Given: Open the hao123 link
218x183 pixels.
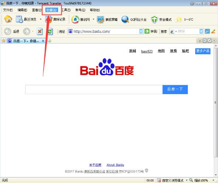Looking at the screenshot, I should [x=147, y=51].
